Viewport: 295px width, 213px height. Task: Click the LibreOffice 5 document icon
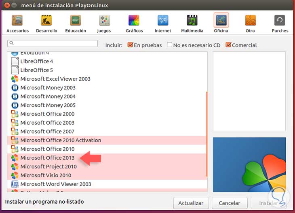click(x=15, y=70)
